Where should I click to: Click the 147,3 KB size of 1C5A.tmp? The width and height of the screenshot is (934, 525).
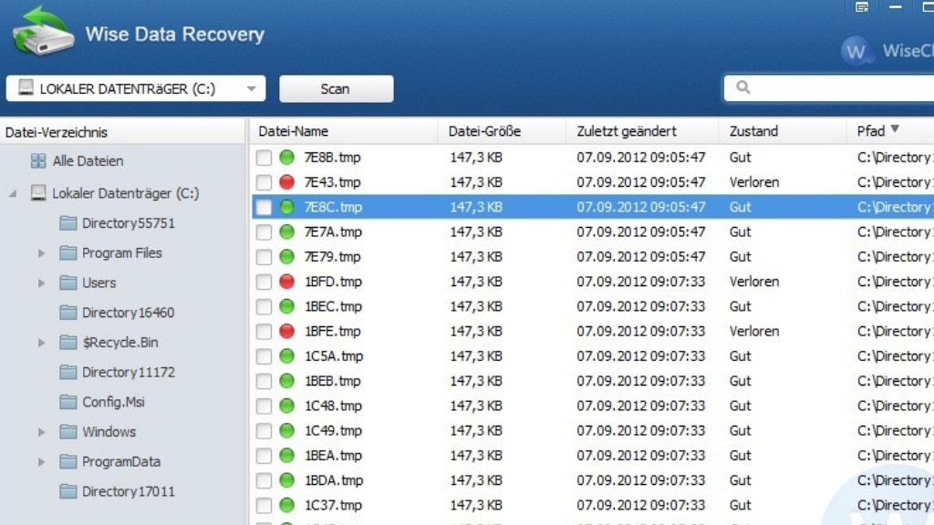pyautogui.click(x=476, y=356)
